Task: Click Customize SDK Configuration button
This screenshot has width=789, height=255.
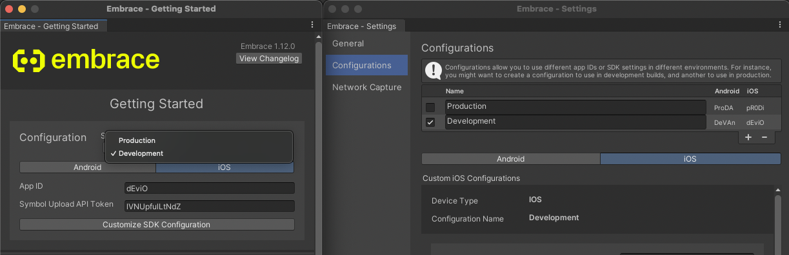Action: click(x=157, y=225)
